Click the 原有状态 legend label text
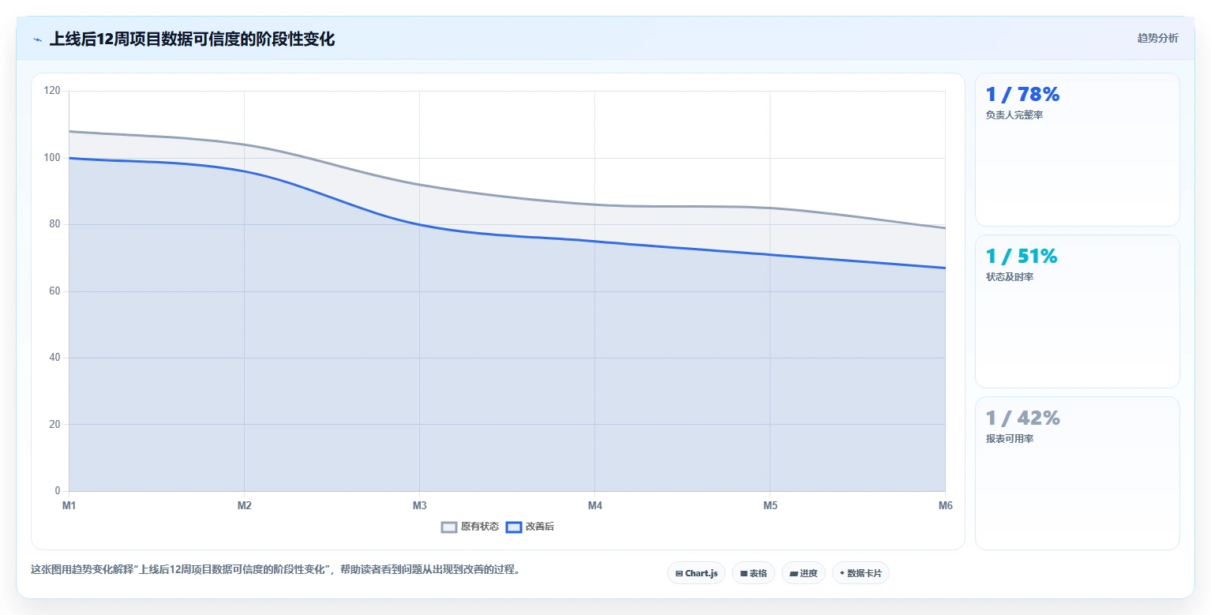This screenshot has width=1211, height=615. (480, 527)
